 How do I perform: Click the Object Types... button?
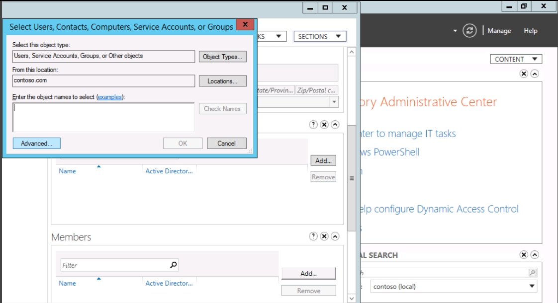[x=222, y=57]
